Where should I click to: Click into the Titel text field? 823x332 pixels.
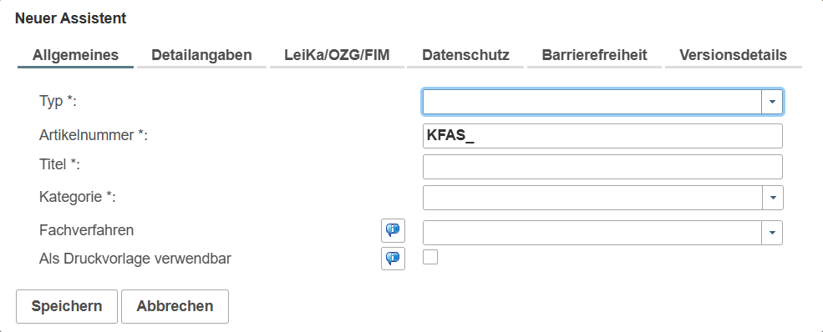pyautogui.click(x=602, y=167)
